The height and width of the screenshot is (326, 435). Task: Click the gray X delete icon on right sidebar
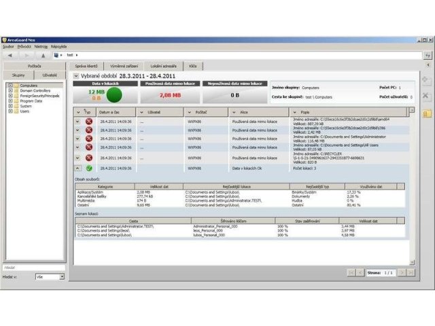[x=426, y=97]
